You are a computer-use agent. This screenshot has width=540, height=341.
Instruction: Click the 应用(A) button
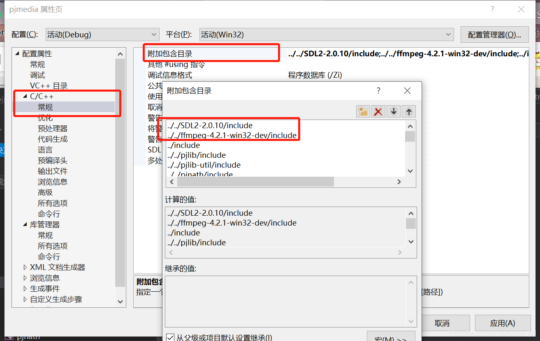pos(502,323)
